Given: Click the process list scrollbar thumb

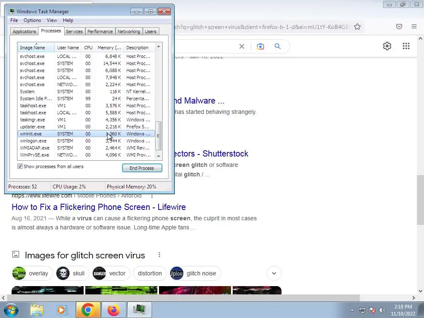Looking at the screenshot, I should click(x=159, y=135).
